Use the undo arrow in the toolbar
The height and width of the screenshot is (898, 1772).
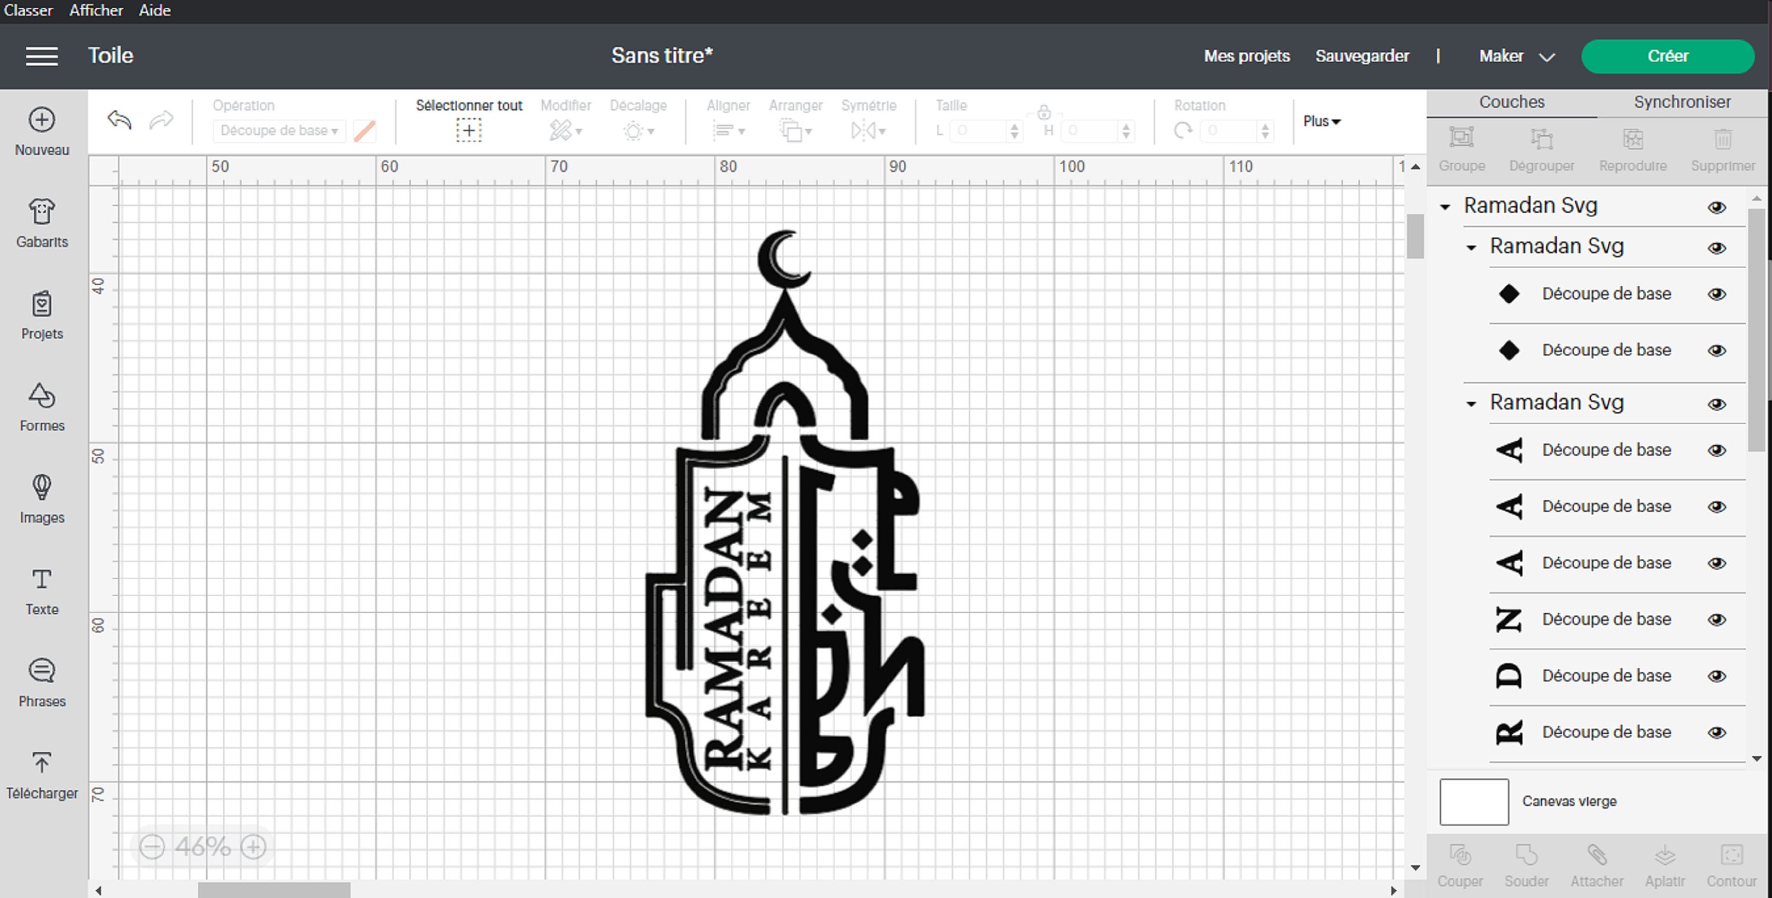pos(118,120)
